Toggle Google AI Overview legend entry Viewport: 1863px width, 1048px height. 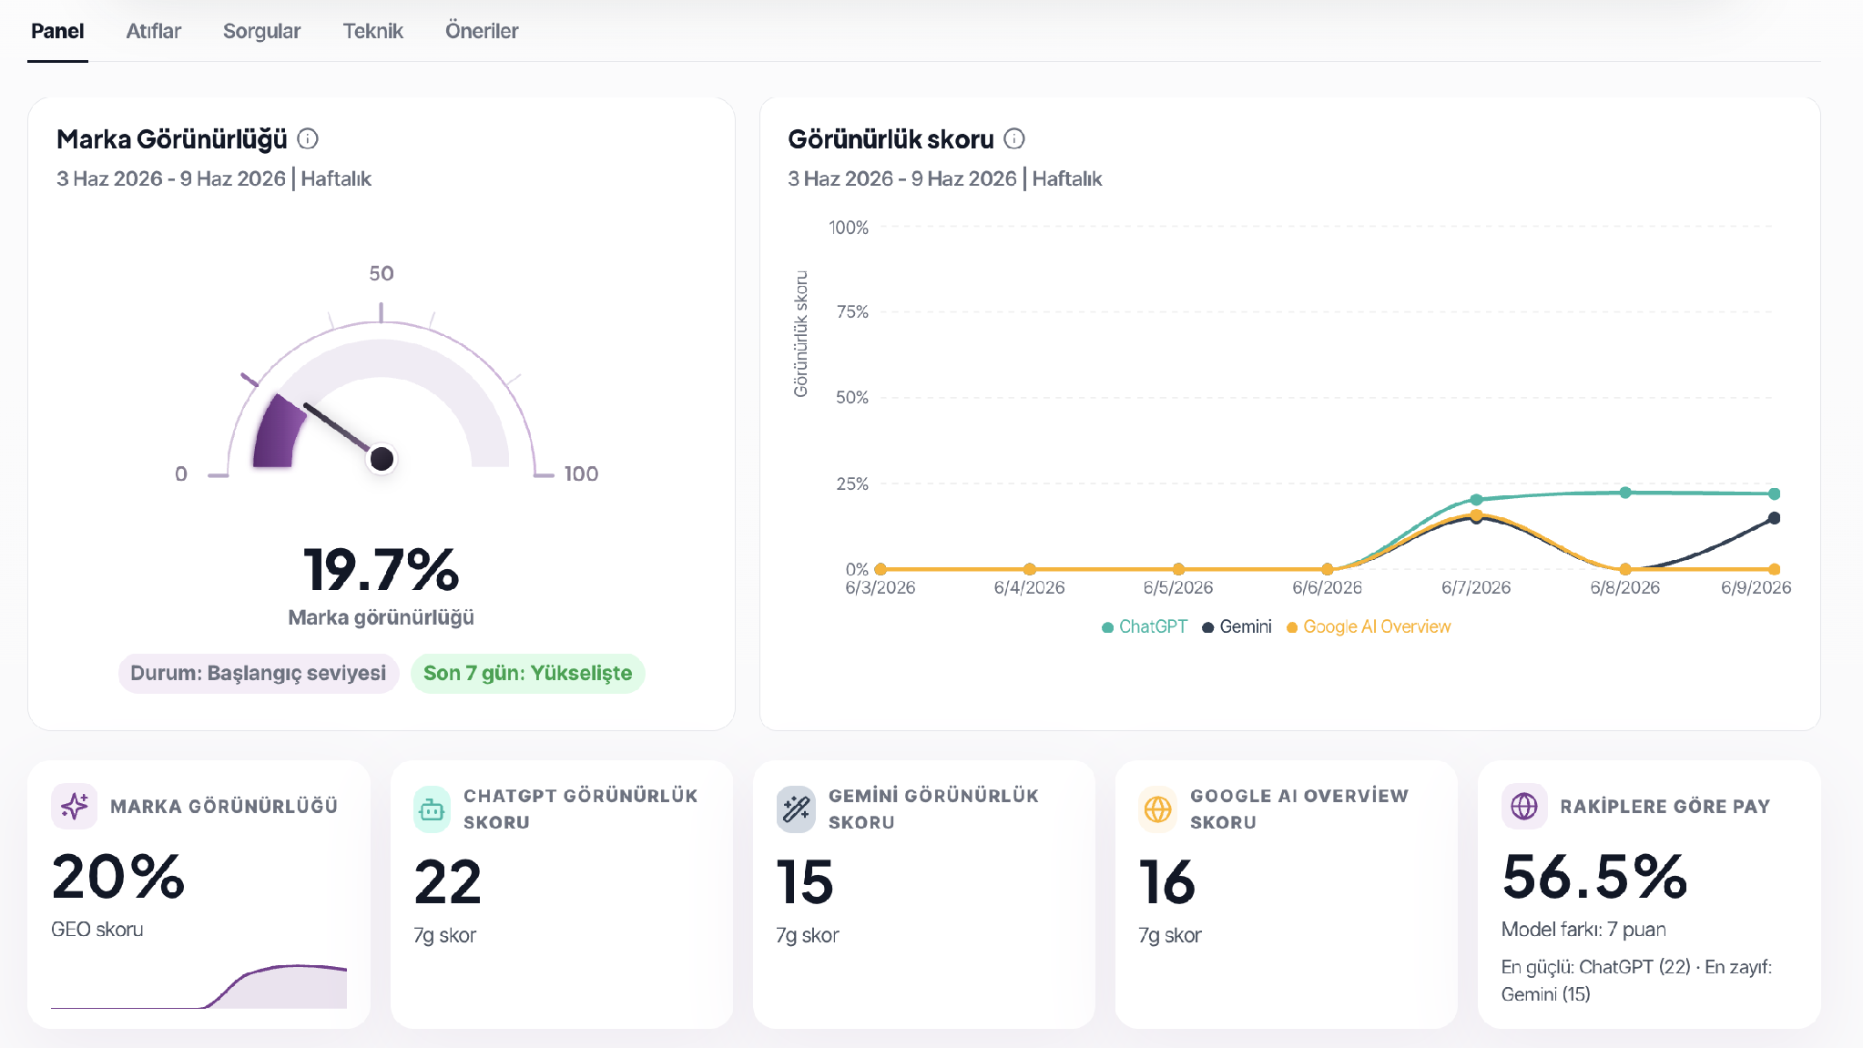(1369, 626)
